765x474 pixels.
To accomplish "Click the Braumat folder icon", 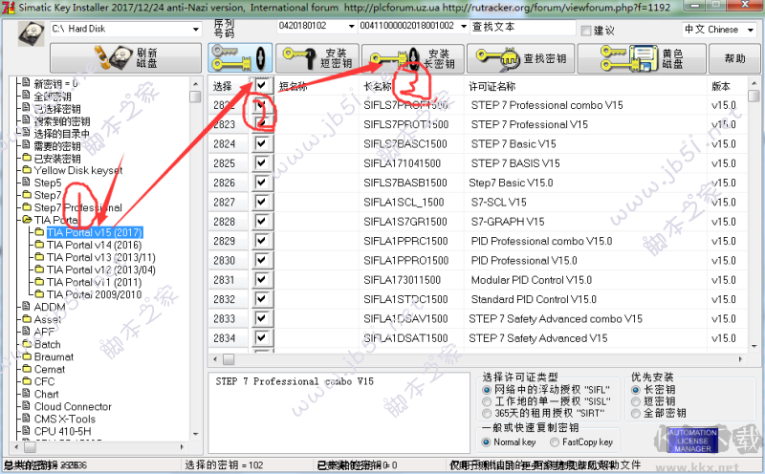I will point(27,356).
